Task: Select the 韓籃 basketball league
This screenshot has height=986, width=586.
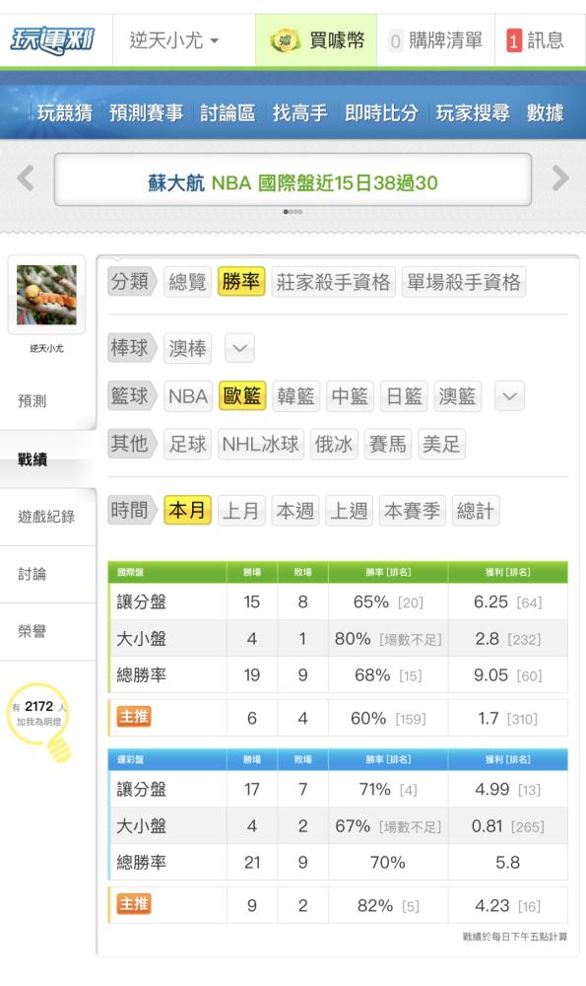Action: pyautogui.click(x=295, y=396)
